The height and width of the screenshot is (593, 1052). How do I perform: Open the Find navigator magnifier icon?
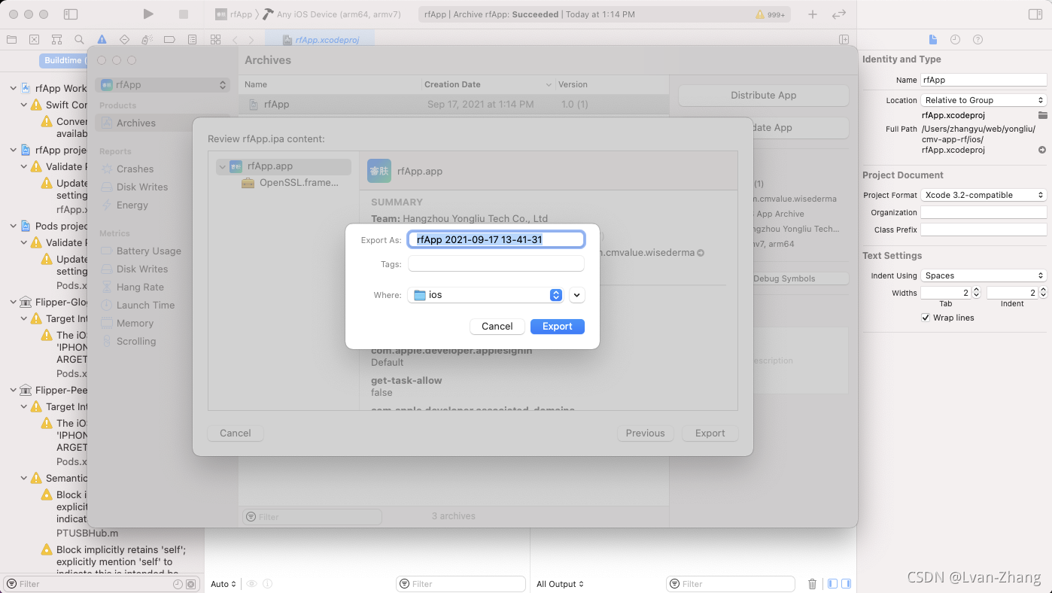pyautogui.click(x=79, y=39)
